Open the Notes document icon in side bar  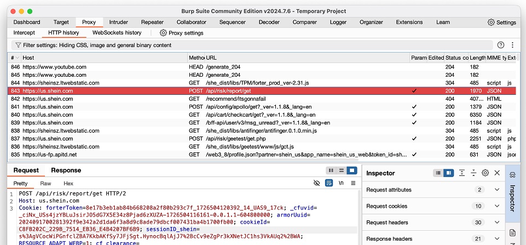pos(512,232)
